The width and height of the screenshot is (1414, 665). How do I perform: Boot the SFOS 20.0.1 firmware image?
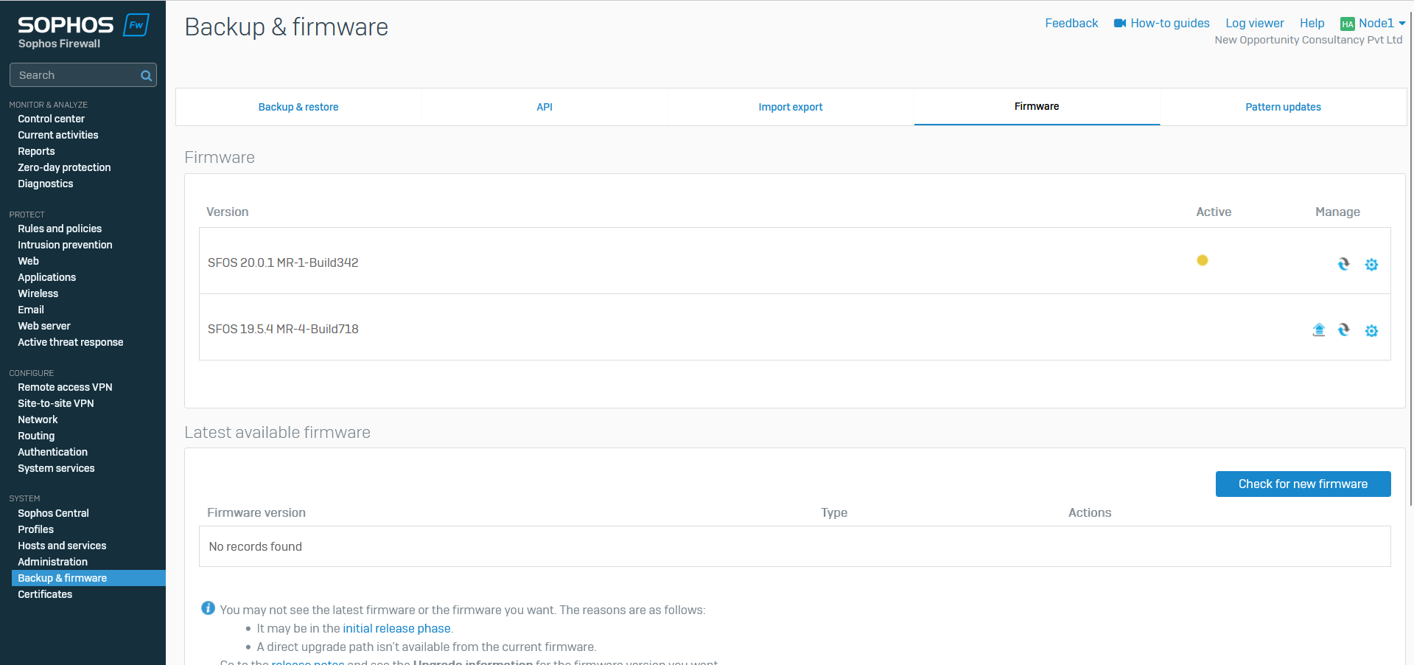coord(1343,264)
